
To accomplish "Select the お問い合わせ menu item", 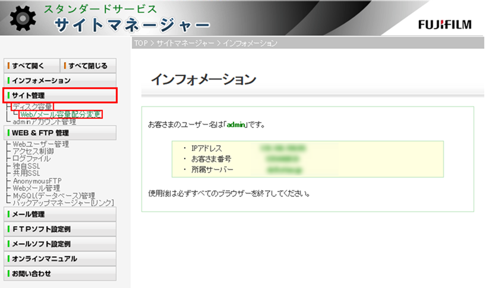I will [59, 274].
